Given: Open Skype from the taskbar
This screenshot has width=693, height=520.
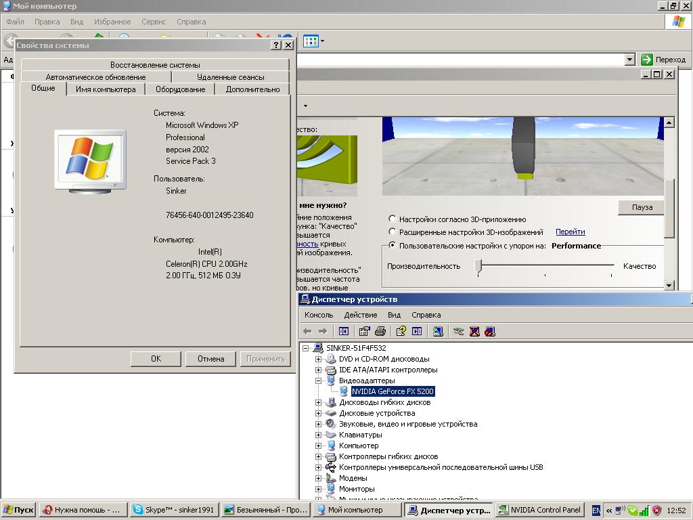Looking at the screenshot, I should pos(174,510).
